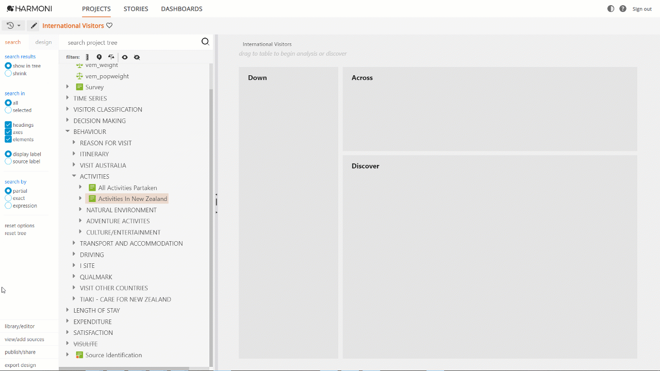Toggle the visible items eye filter

point(125,57)
